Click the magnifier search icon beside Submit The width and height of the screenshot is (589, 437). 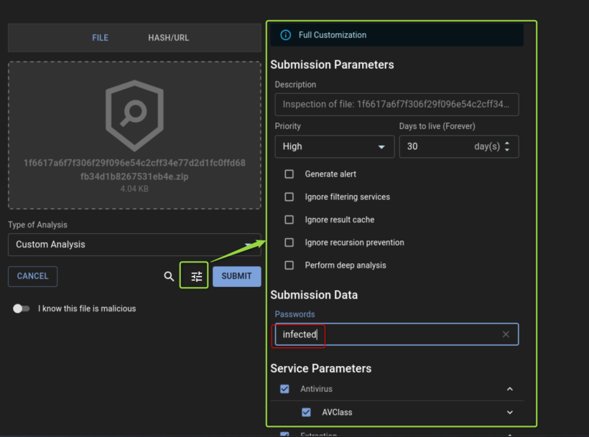click(169, 276)
